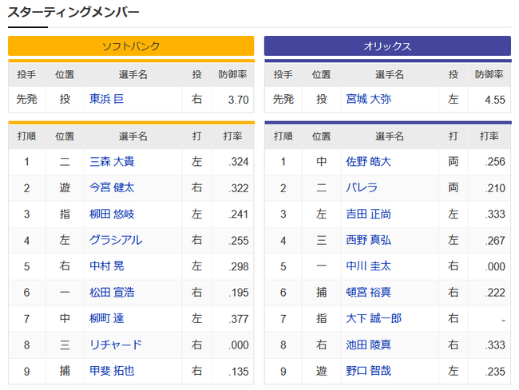
Task: Open player link 野口 智哉
Action: (368, 371)
